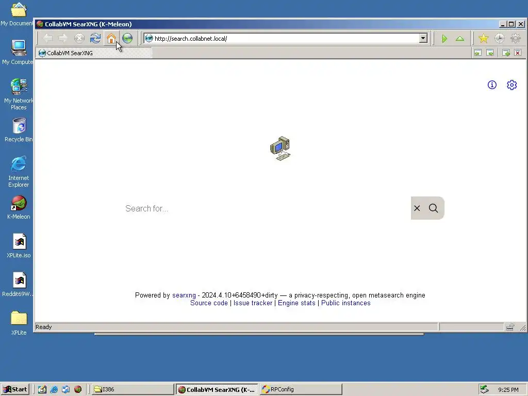Open the Issue tracker link
The width and height of the screenshot is (528, 396).
pyautogui.click(x=253, y=303)
